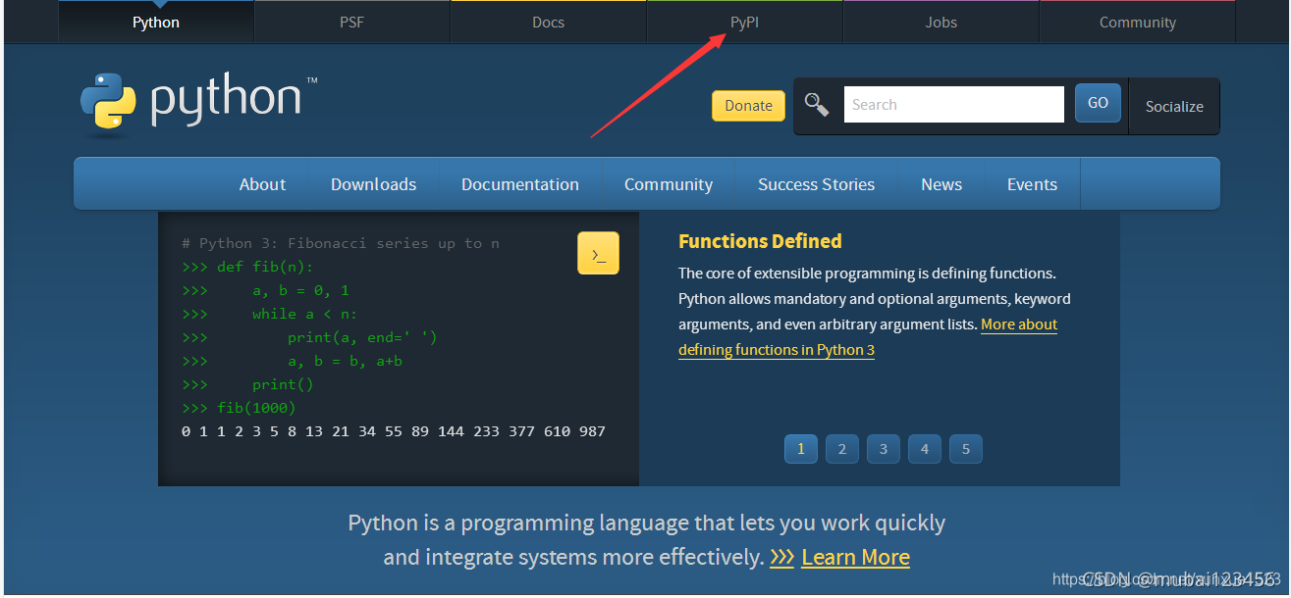Click the Learn More link
The image size is (1291, 598).
point(855,557)
